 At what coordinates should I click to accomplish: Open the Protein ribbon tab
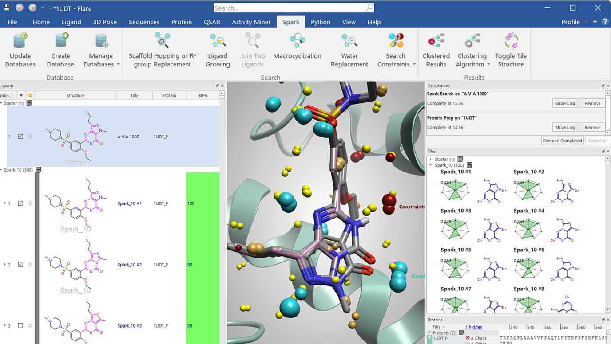point(182,22)
